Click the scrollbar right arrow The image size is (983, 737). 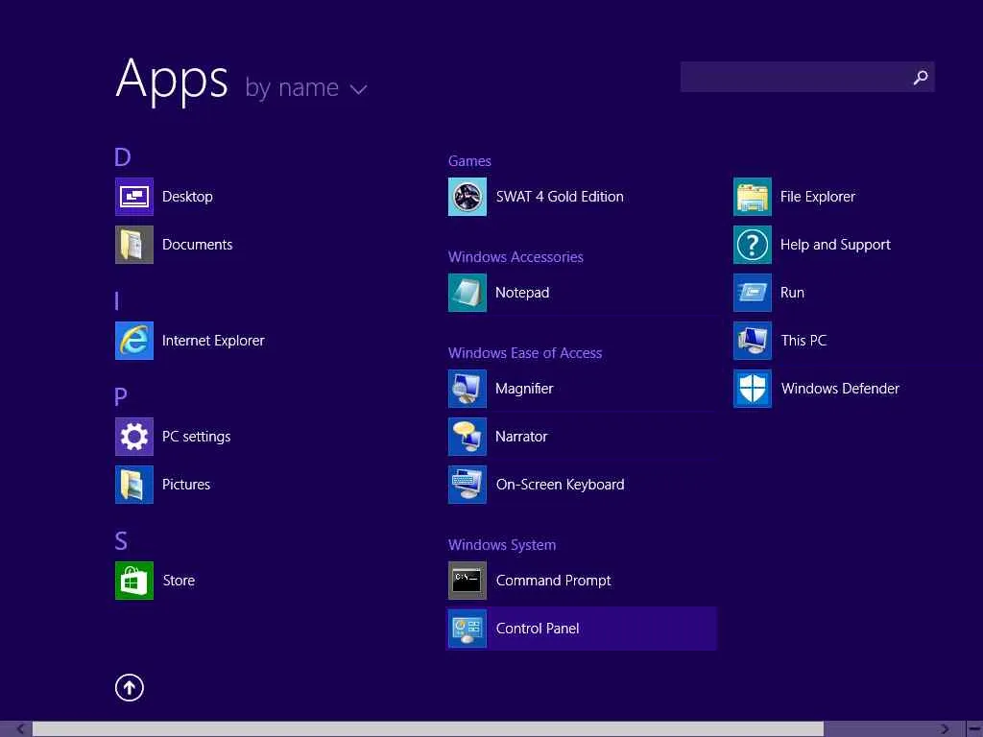pyautogui.click(x=945, y=729)
